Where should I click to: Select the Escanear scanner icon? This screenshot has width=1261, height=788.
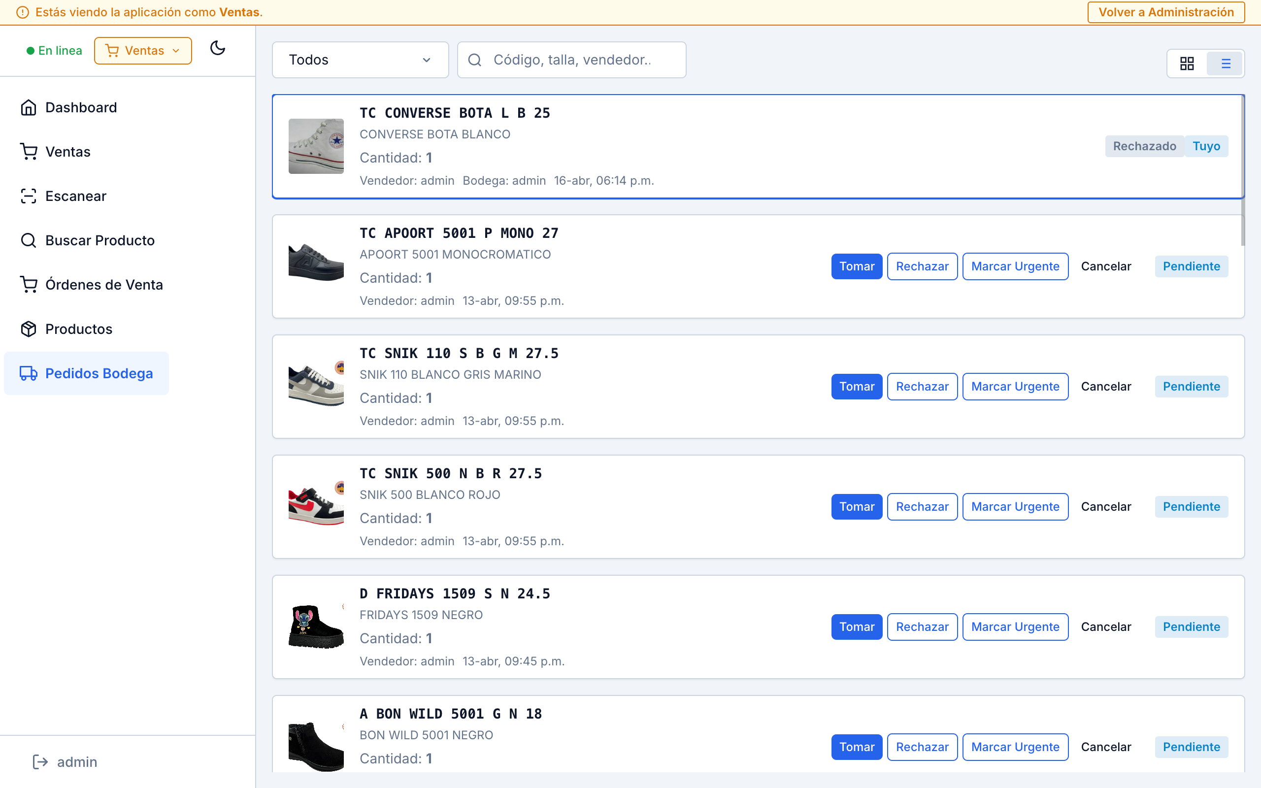29,196
